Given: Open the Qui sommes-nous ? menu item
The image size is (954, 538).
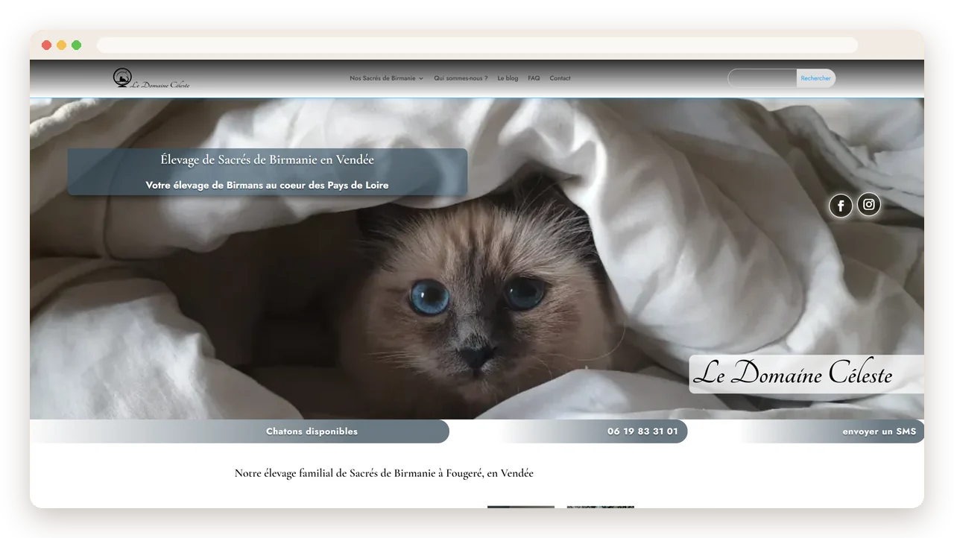Looking at the screenshot, I should pyautogui.click(x=461, y=78).
